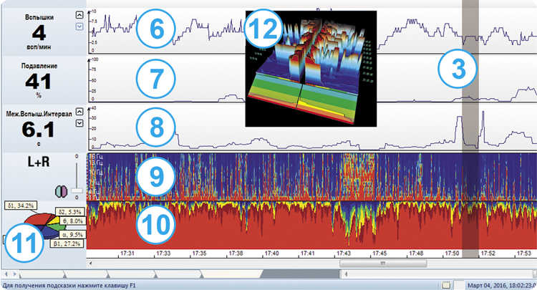Click the 17:45 time mark

pos(379,253)
